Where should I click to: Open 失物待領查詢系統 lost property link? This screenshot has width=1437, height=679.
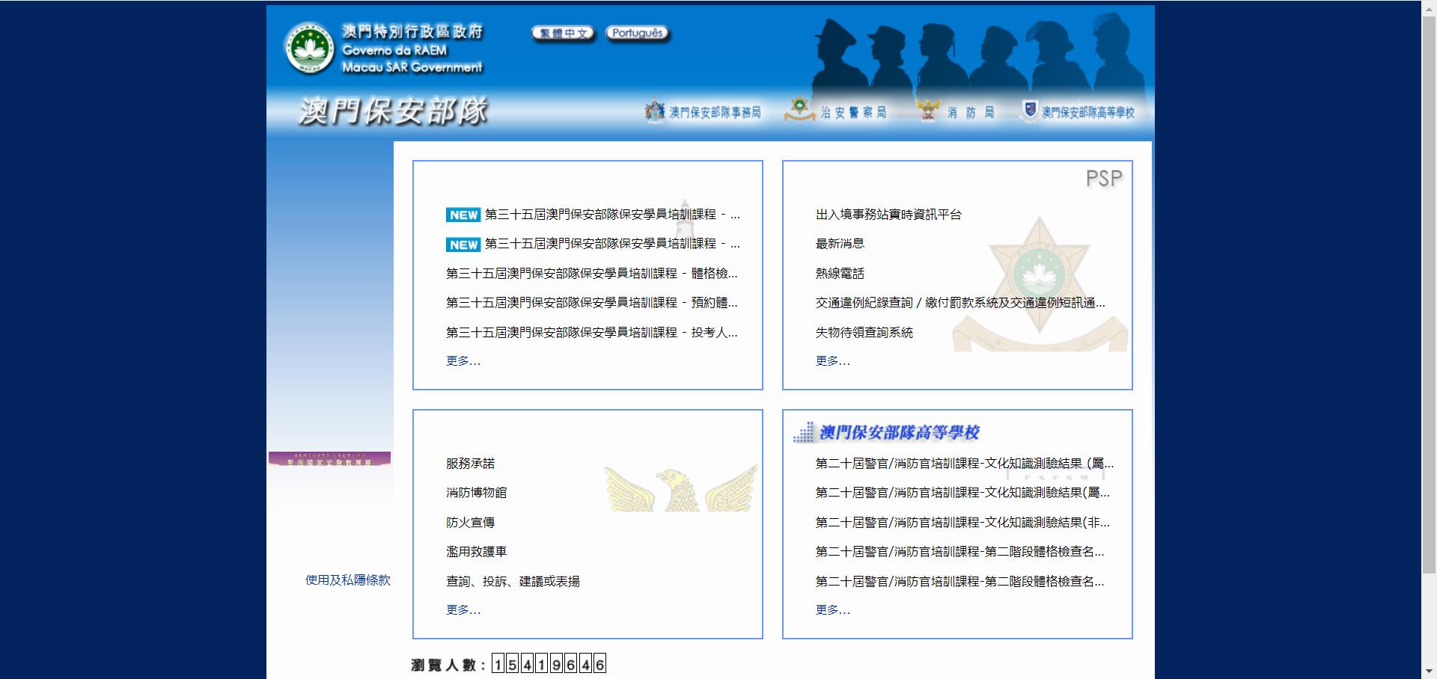coord(864,333)
